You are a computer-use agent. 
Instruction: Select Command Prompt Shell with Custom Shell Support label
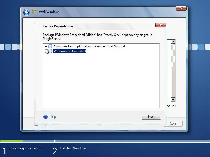coord(90,46)
